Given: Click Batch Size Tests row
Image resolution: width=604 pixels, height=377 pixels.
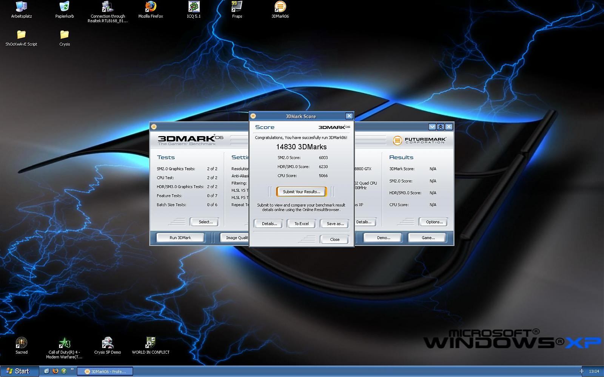Looking at the screenshot, I should [x=187, y=205].
